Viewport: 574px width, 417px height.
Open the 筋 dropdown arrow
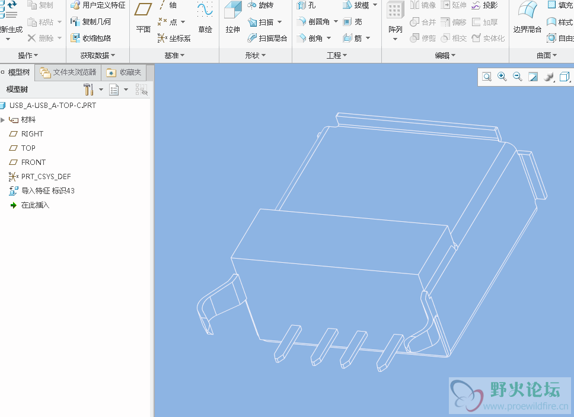tap(368, 38)
